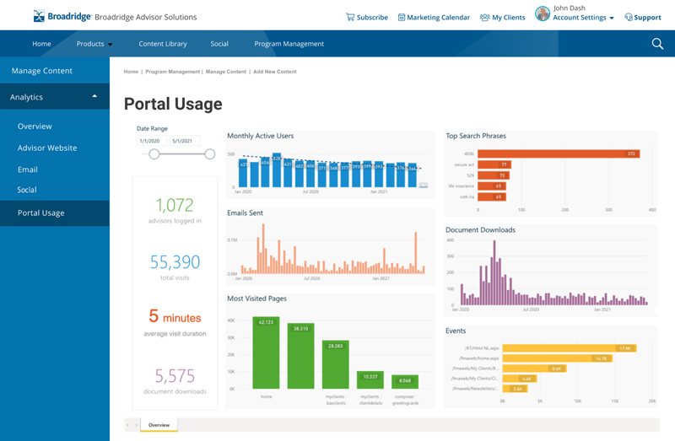This screenshot has height=441, width=675.
Task: Collapse the Analytics sidebar section
Action: click(94, 96)
